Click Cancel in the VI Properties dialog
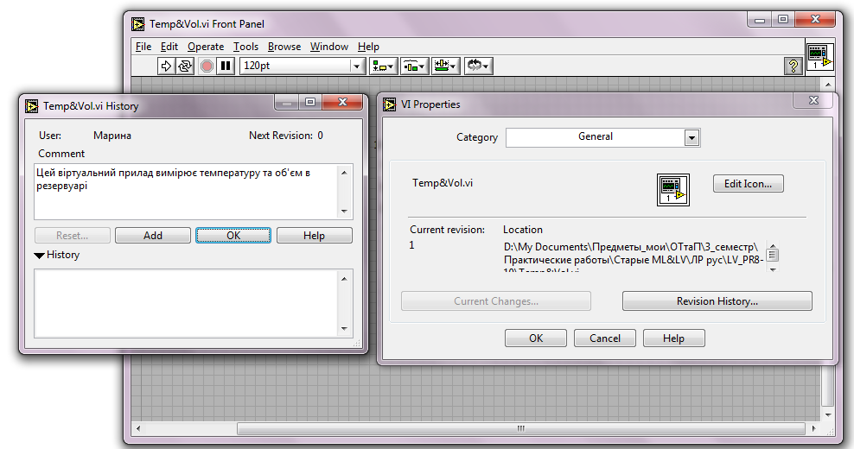This screenshot has width=854, height=449. 604,338
